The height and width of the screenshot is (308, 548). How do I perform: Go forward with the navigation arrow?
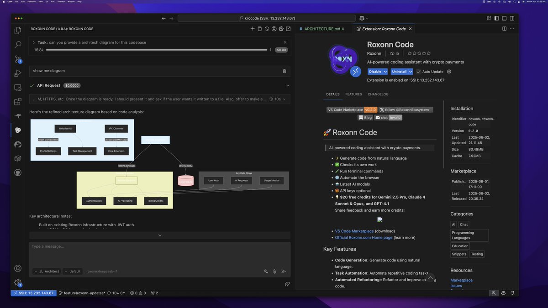pyautogui.click(x=172, y=18)
